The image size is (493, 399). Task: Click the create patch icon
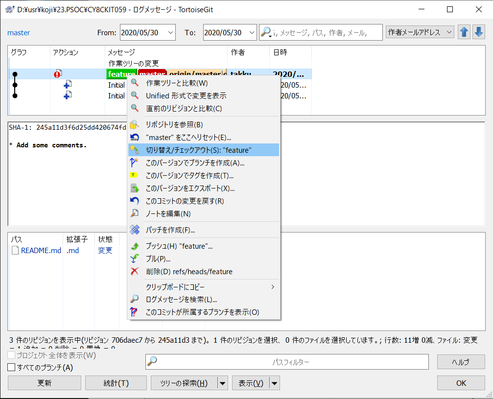(135, 230)
